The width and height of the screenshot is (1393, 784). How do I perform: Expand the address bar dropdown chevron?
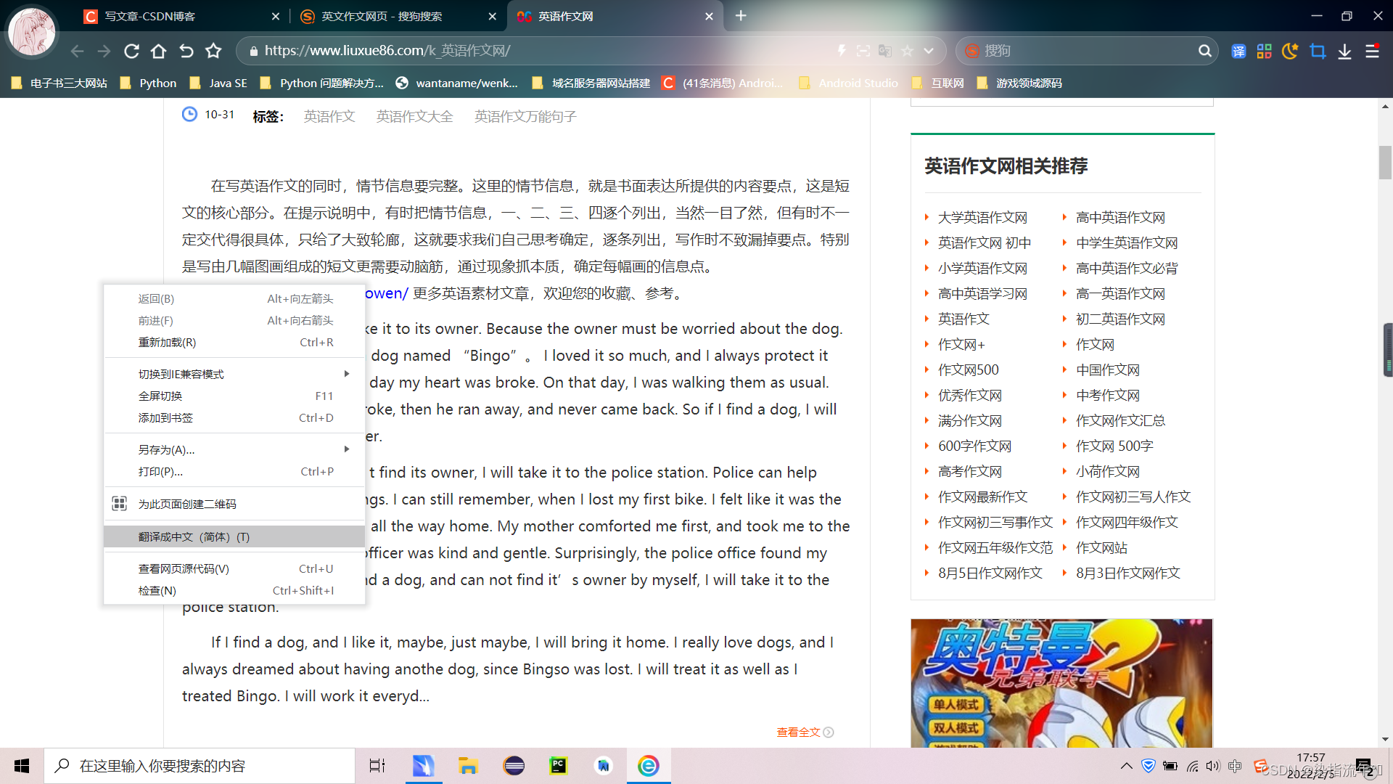(x=929, y=51)
